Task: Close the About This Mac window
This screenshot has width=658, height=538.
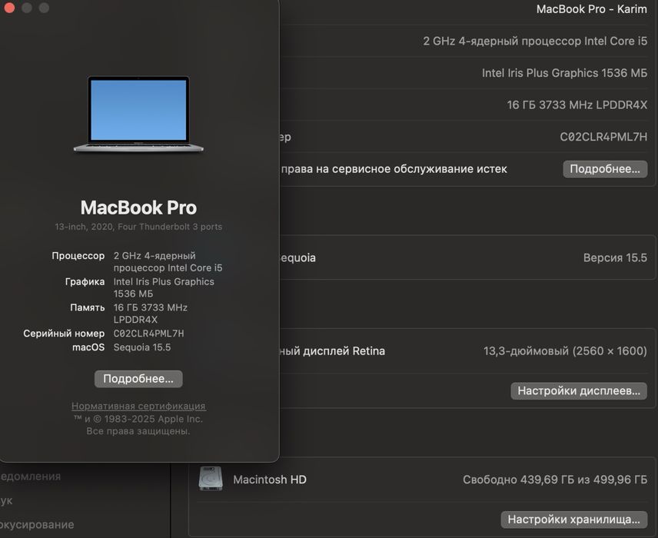Action: coord(9,8)
